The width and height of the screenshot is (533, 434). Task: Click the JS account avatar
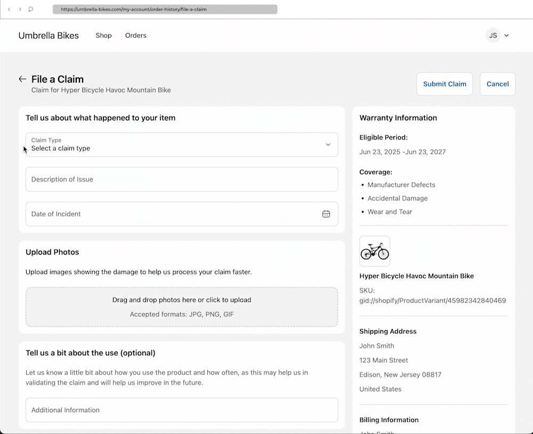[x=493, y=35]
